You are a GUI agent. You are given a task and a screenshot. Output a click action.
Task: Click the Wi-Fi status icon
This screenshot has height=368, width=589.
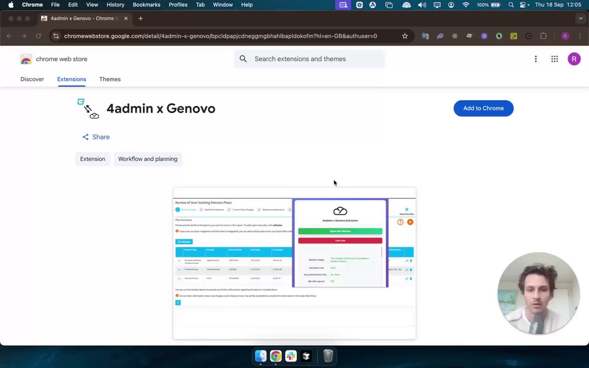(x=466, y=5)
